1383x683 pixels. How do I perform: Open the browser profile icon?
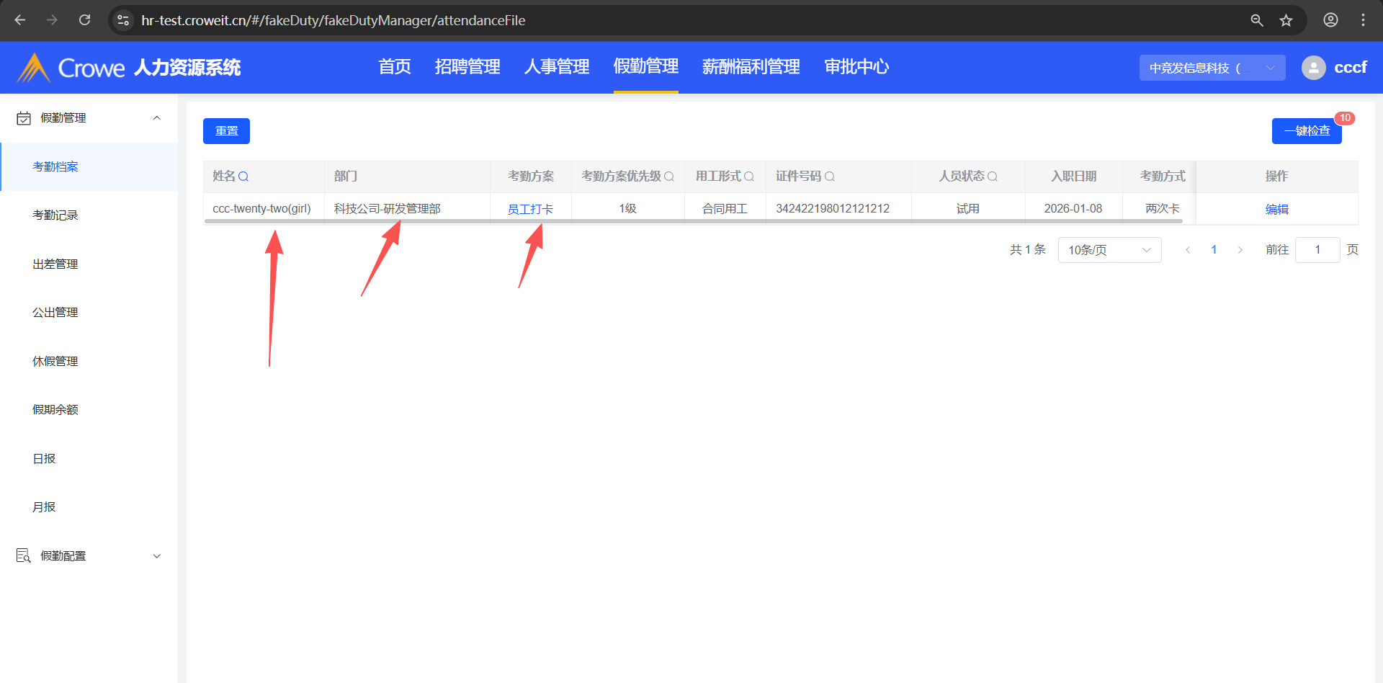1331,20
